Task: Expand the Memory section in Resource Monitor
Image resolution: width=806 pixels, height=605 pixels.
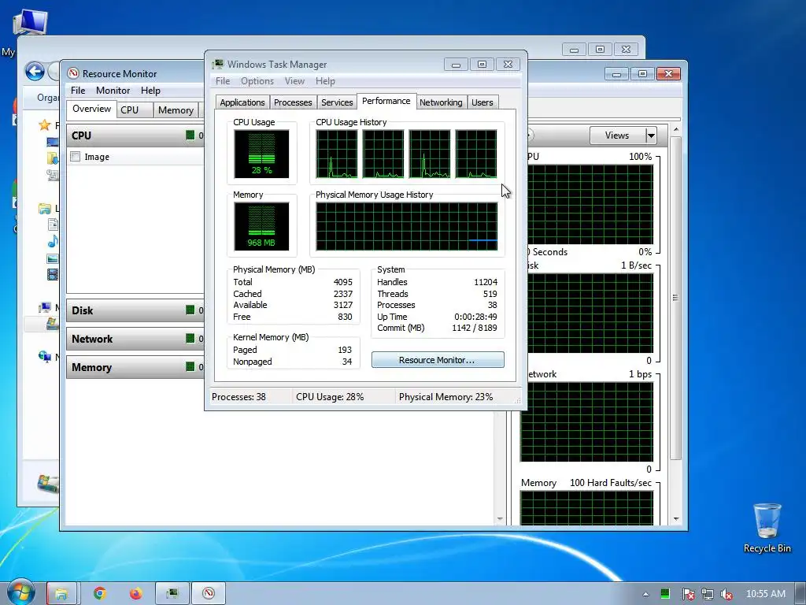Action: [x=135, y=367]
